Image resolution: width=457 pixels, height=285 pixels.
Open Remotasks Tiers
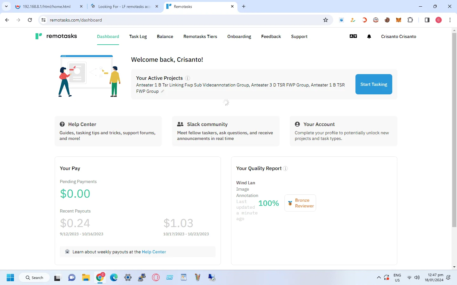(200, 36)
